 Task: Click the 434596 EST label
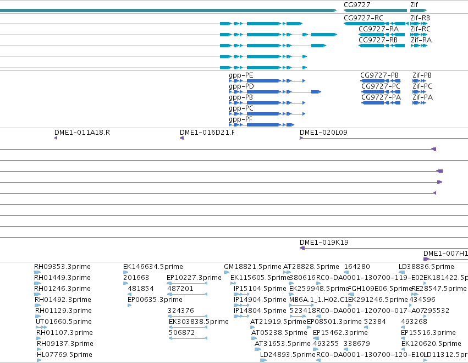(422, 300)
